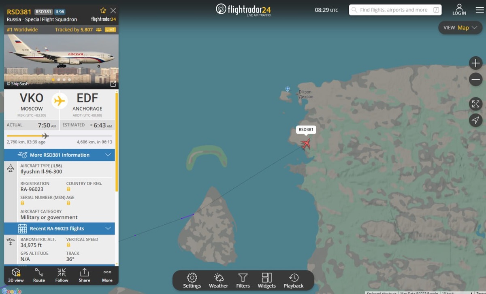486x294 pixels.
Task: Open the hamburger main menu
Action: tap(480, 10)
